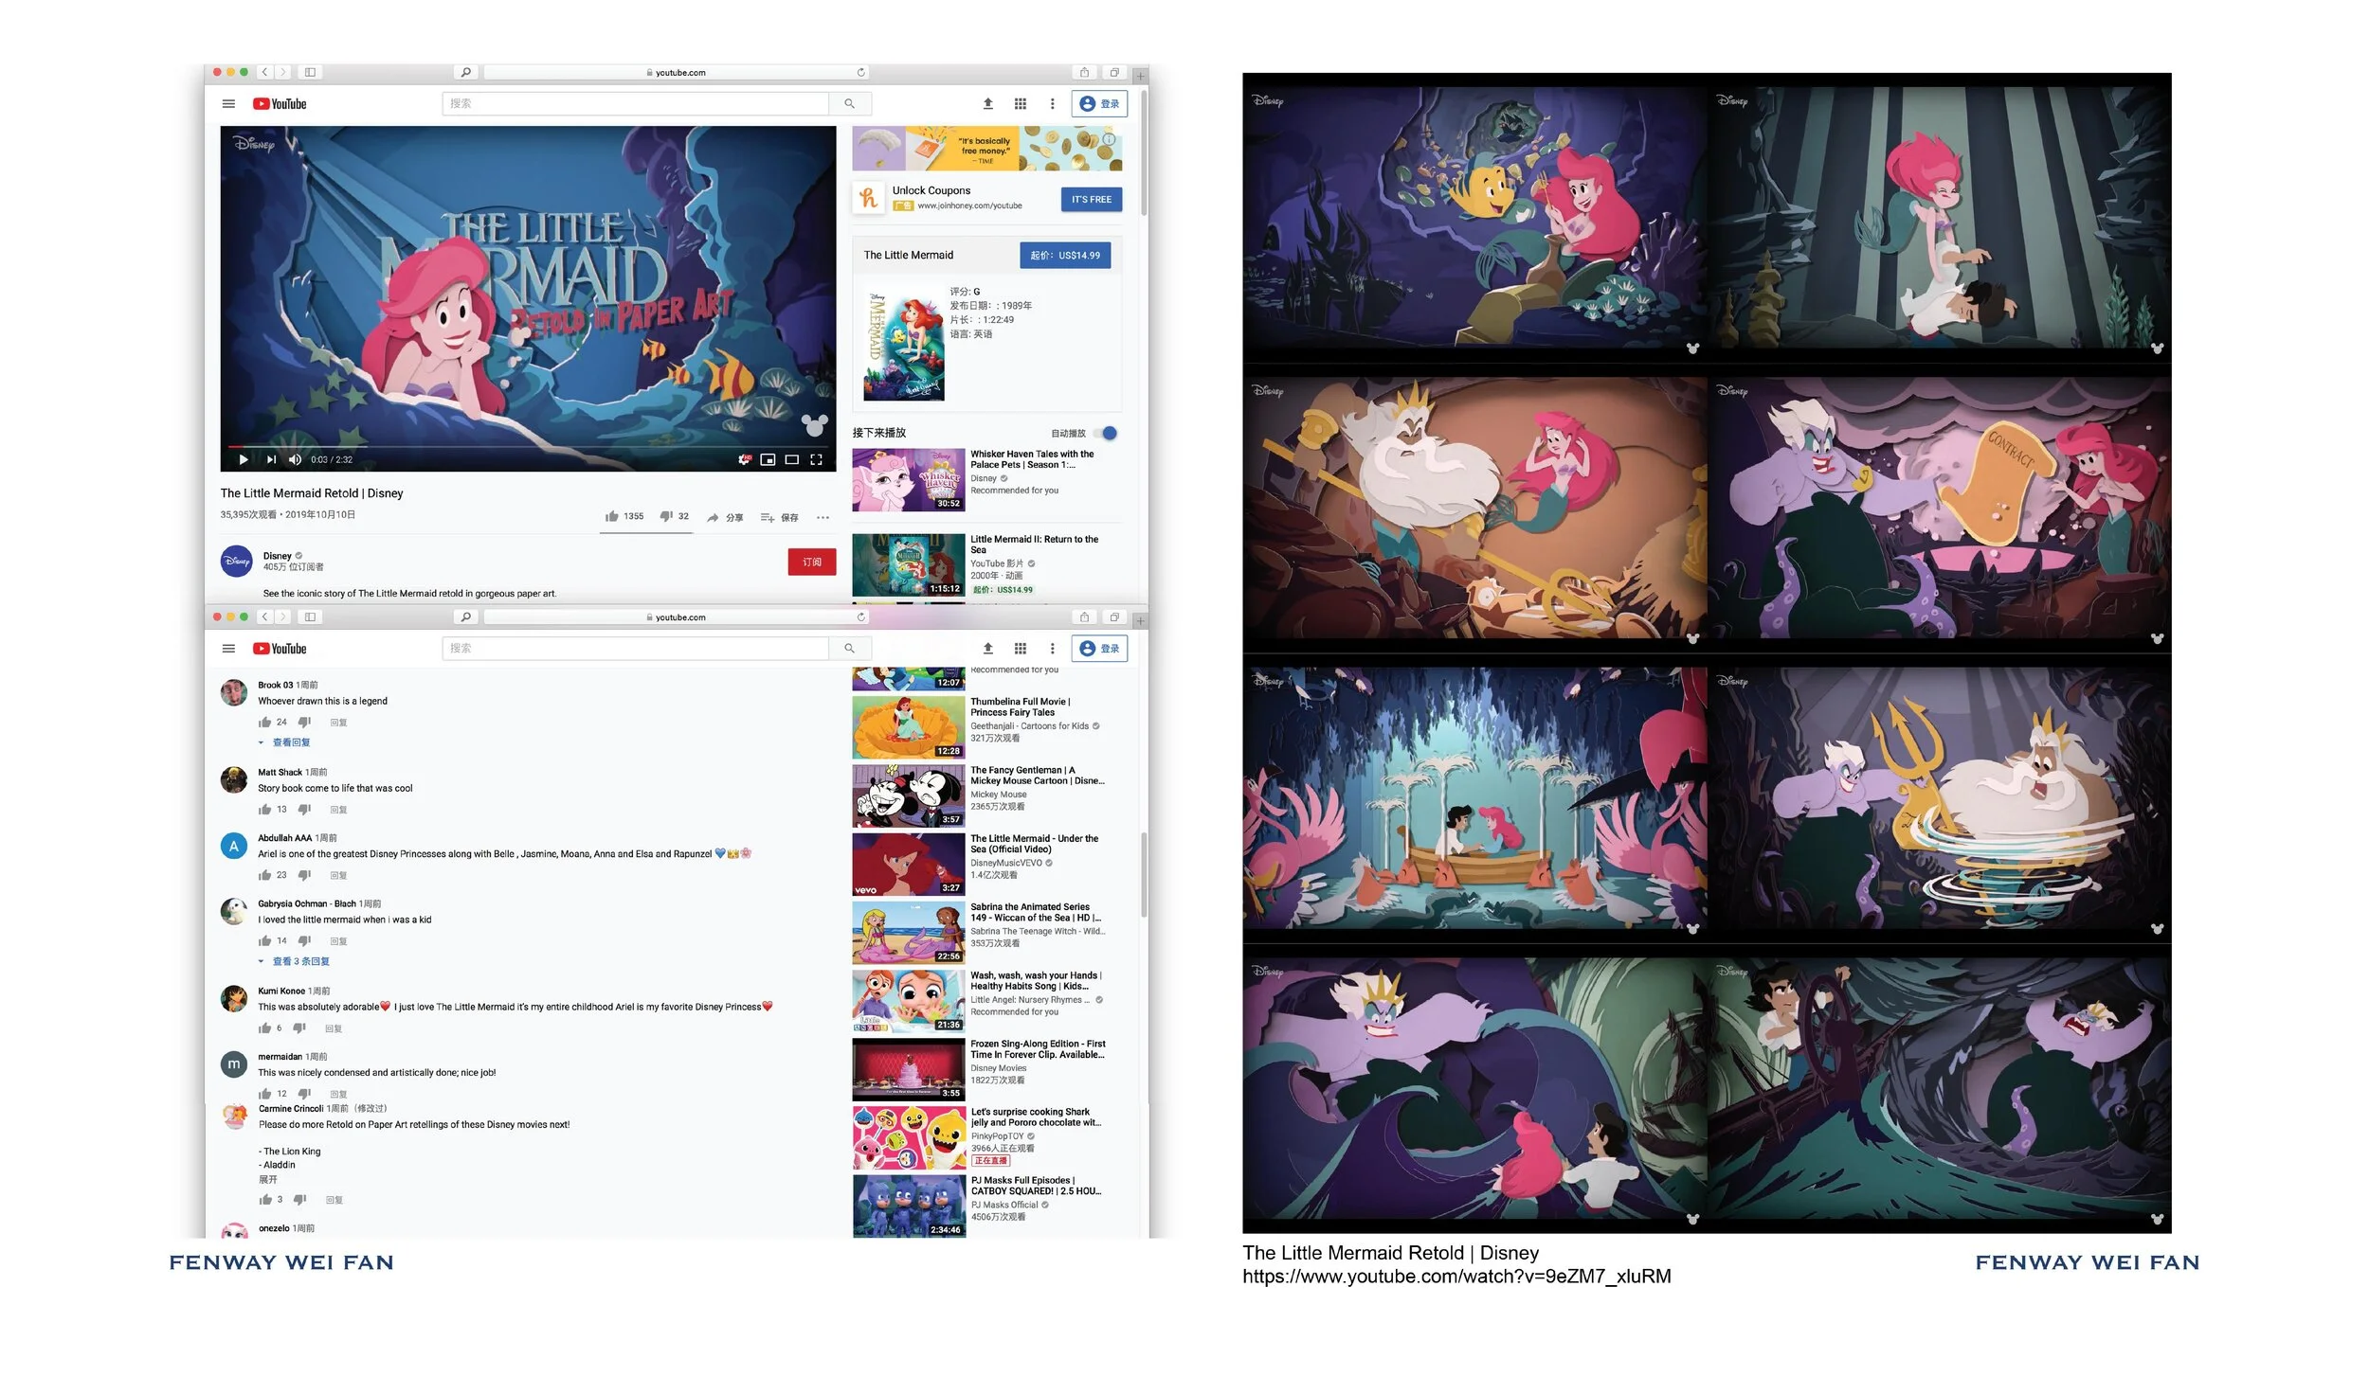
Task: Click the upload video icon in top window
Action: point(987,104)
